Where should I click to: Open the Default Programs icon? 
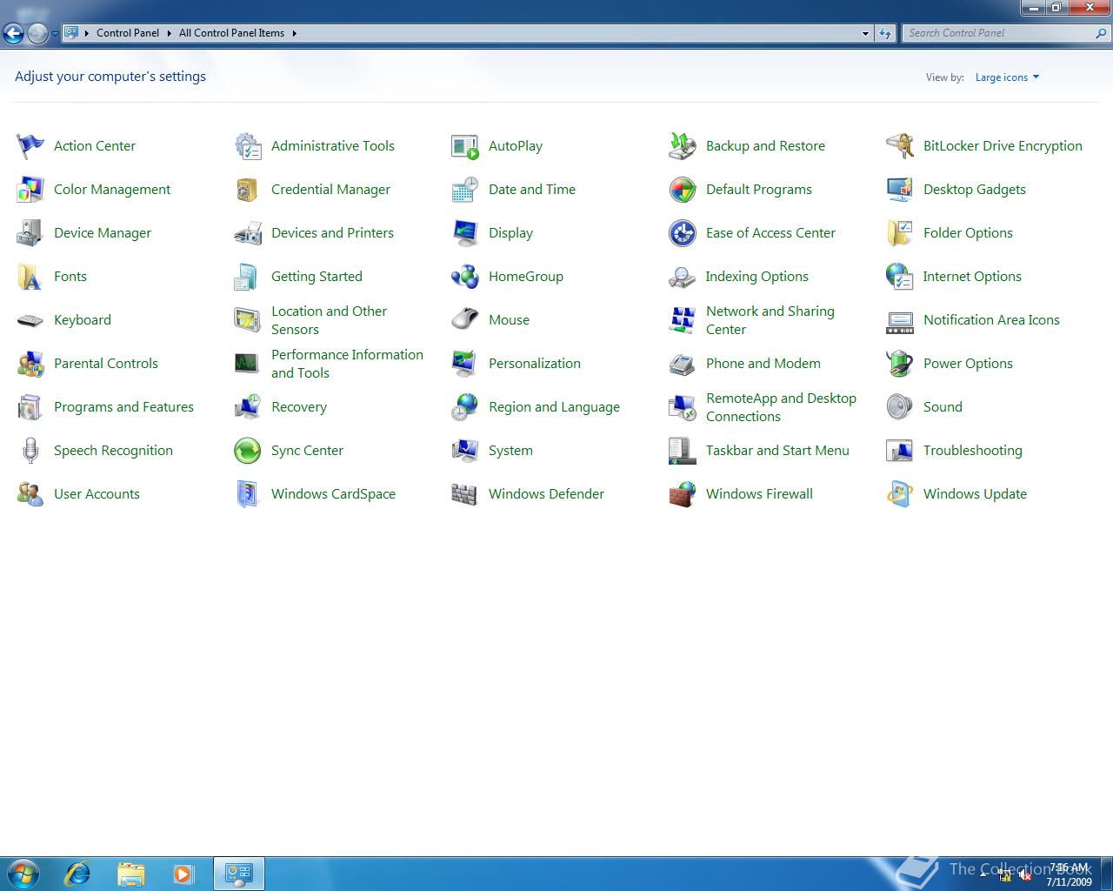pyautogui.click(x=683, y=190)
